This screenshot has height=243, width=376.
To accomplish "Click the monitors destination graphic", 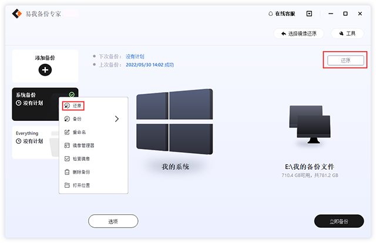I will pyautogui.click(x=310, y=124).
